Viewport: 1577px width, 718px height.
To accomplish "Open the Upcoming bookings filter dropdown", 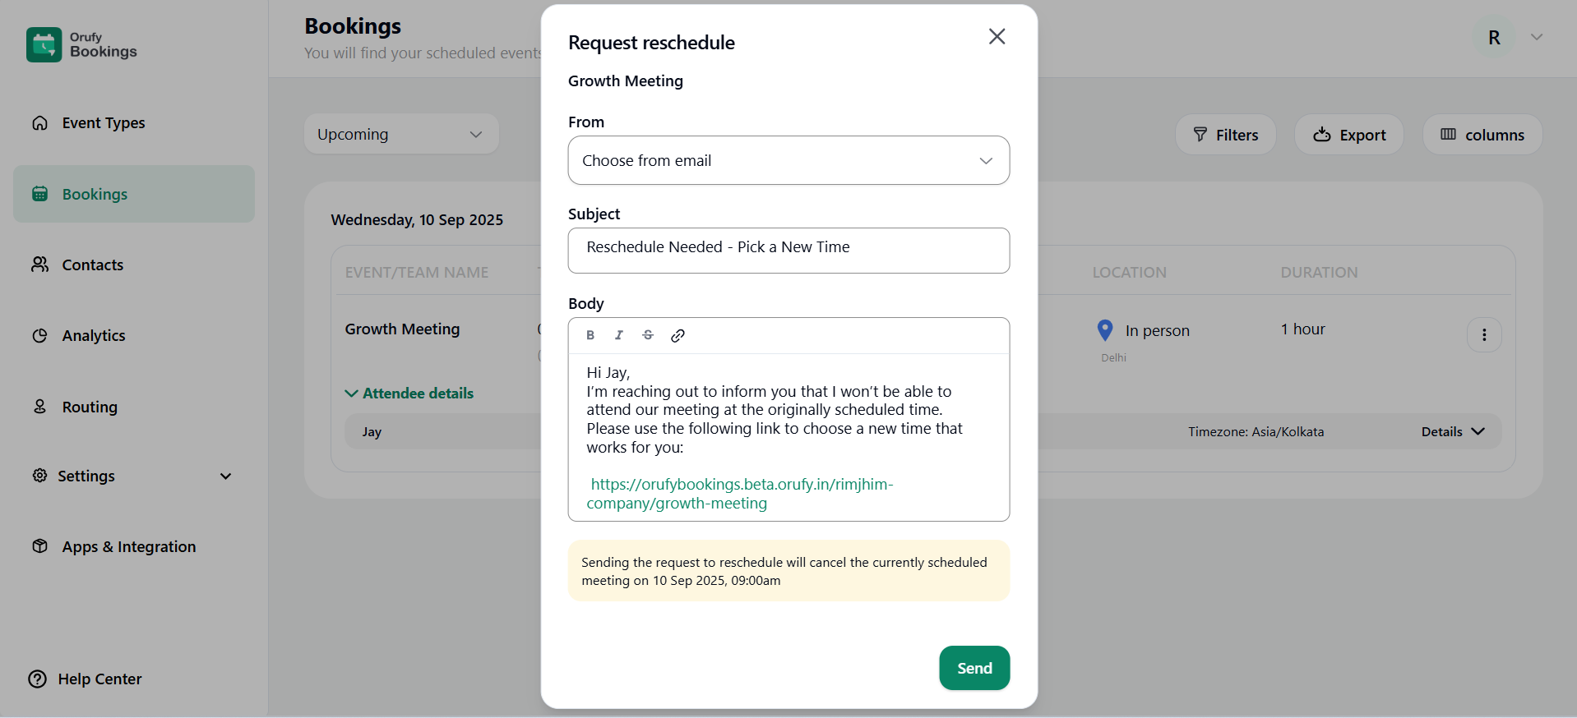I will tap(401, 134).
